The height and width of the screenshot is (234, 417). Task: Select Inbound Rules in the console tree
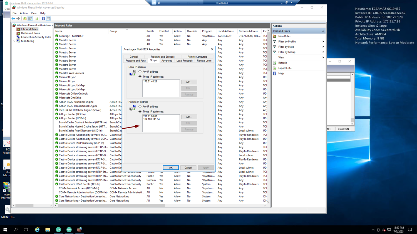pos(29,29)
